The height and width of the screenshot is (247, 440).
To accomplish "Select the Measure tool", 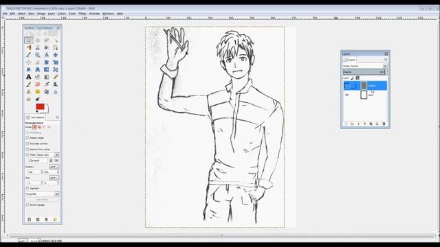I will 47,55.
